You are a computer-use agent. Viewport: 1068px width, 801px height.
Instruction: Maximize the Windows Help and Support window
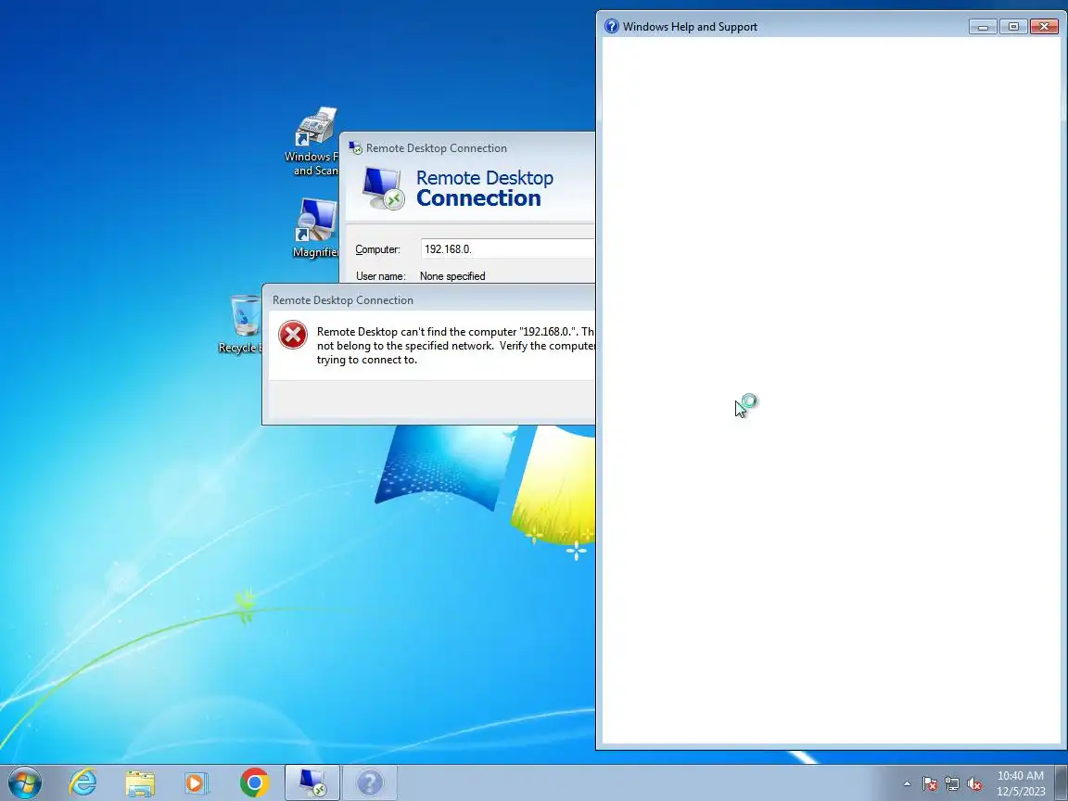pyautogui.click(x=1012, y=27)
